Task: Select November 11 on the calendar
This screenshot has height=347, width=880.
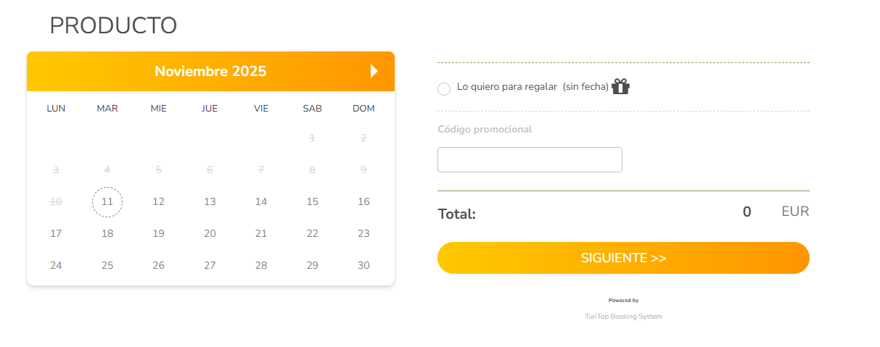Action: tap(107, 201)
